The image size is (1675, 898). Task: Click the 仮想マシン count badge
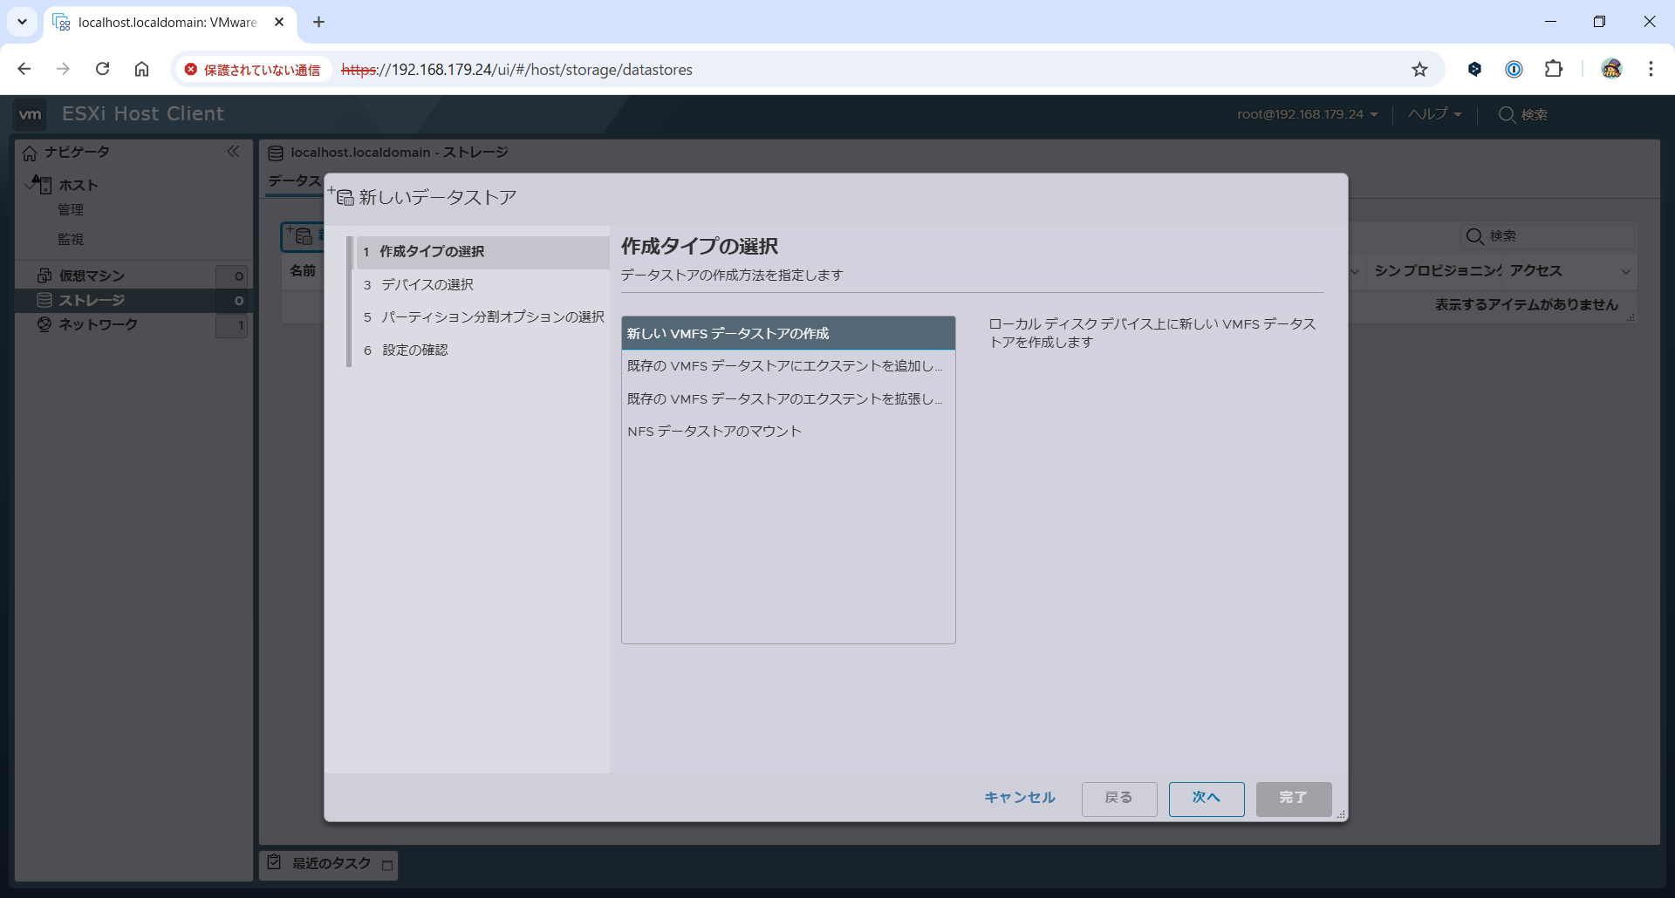[x=232, y=276]
